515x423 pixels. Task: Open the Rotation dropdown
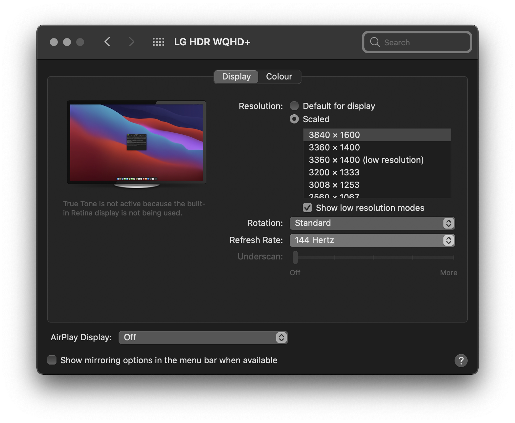point(372,223)
